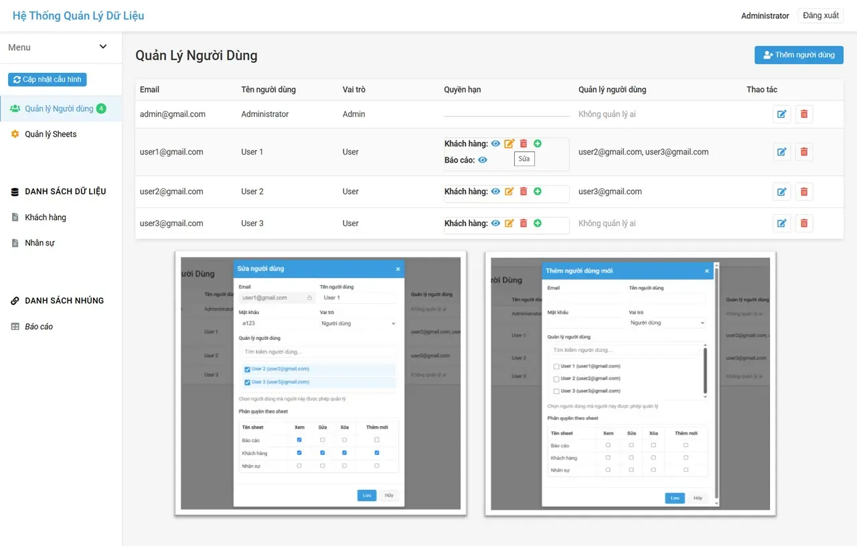857x546 pixels.
Task: Open Khách hàng in sidebar data list
Action: (45, 217)
